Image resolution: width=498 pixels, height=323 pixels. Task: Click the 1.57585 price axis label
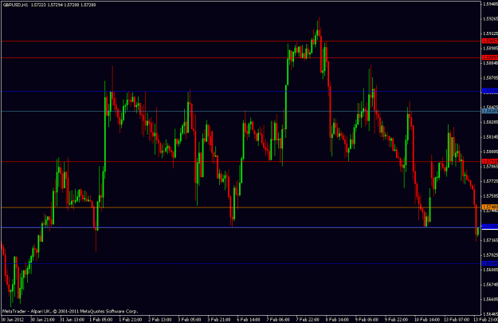(x=490, y=196)
